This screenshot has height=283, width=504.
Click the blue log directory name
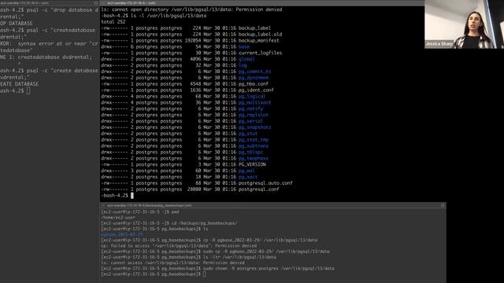243,65
